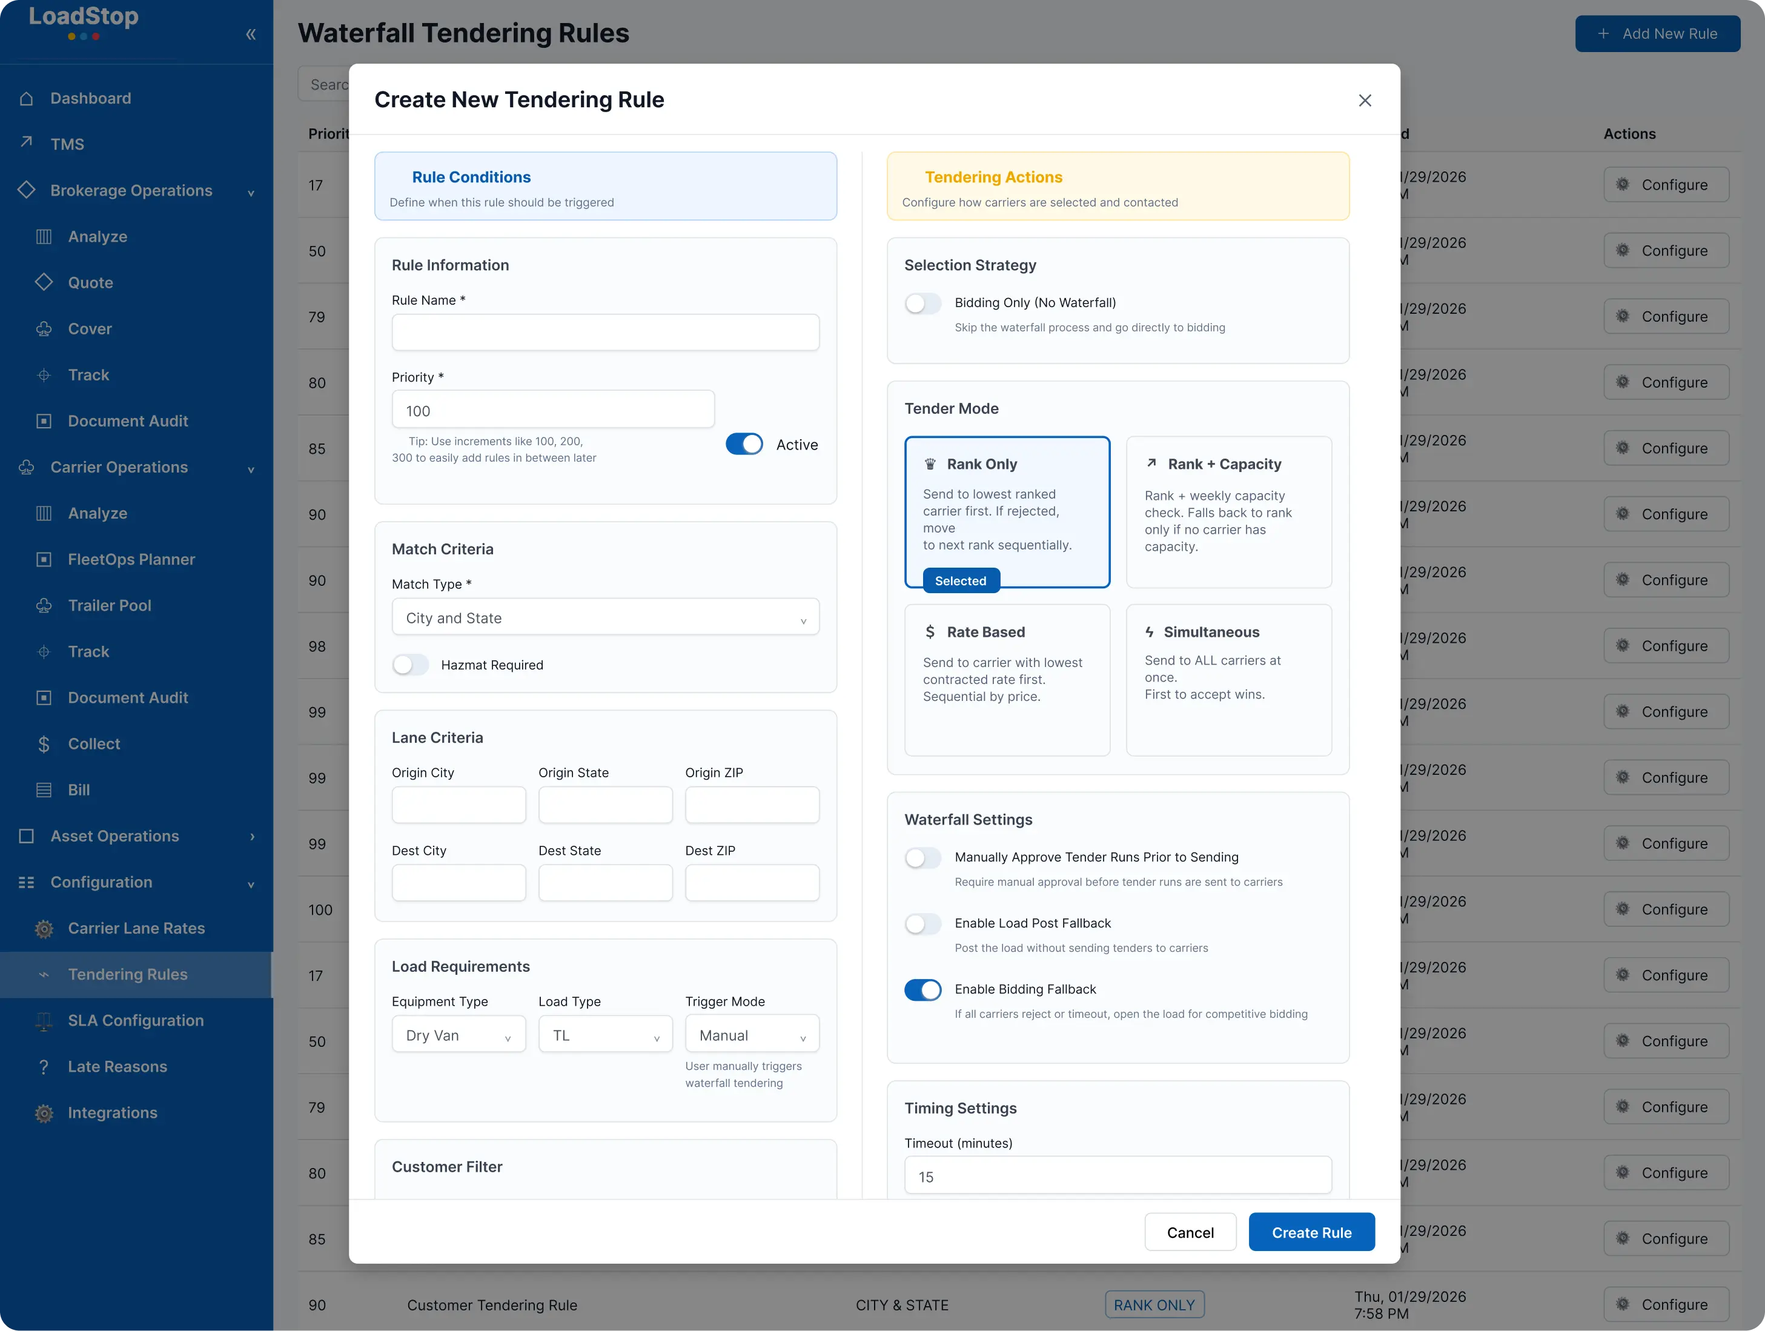Click Configure for Customer Tendering Rule row

click(1666, 1306)
